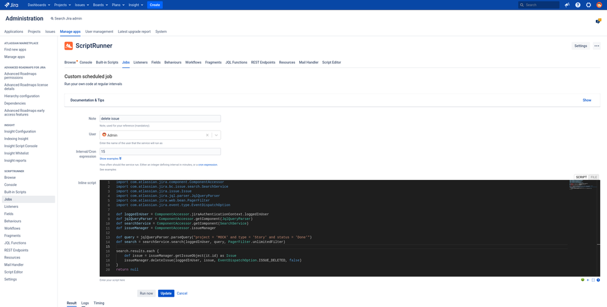Open the Projects dropdown menu

coord(62,5)
